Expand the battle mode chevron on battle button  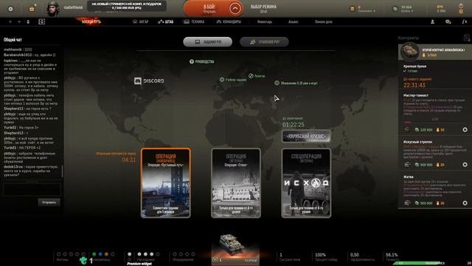[x=235, y=8]
